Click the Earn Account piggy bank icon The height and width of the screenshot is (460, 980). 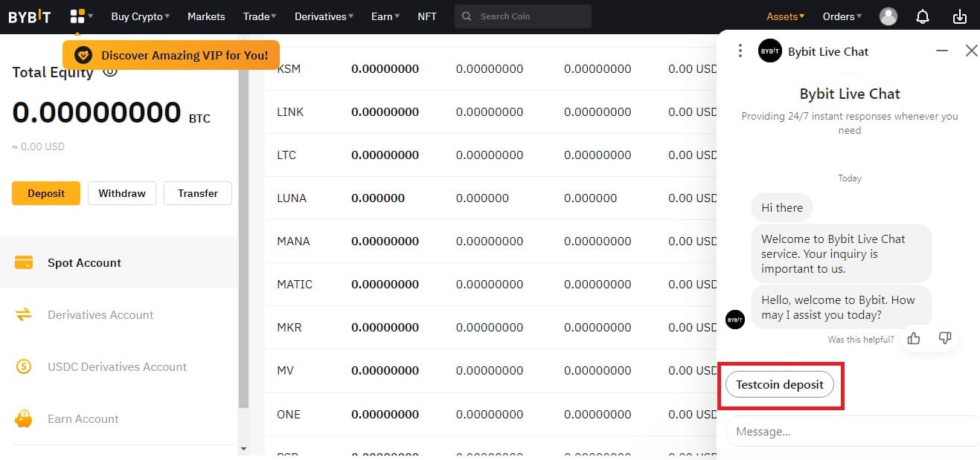(x=24, y=418)
